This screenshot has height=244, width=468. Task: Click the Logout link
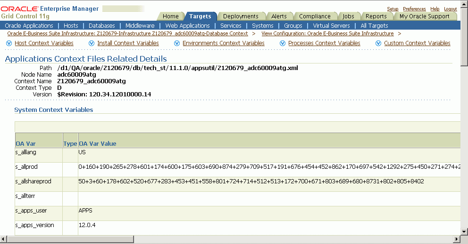(x=451, y=9)
